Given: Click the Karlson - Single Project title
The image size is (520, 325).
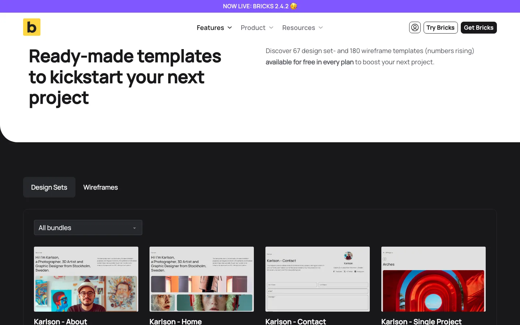Looking at the screenshot, I should pos(421,321).
